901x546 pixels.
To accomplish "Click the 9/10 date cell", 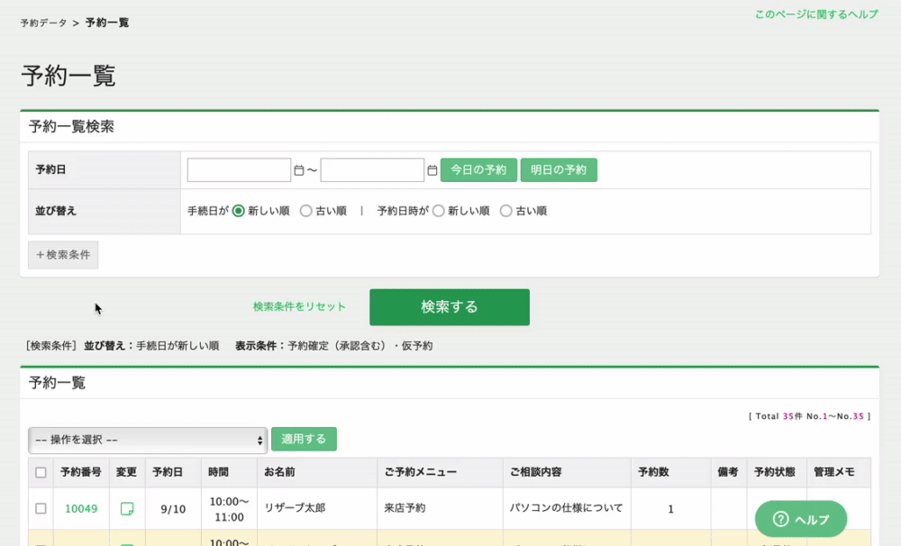I will [173, 509].
